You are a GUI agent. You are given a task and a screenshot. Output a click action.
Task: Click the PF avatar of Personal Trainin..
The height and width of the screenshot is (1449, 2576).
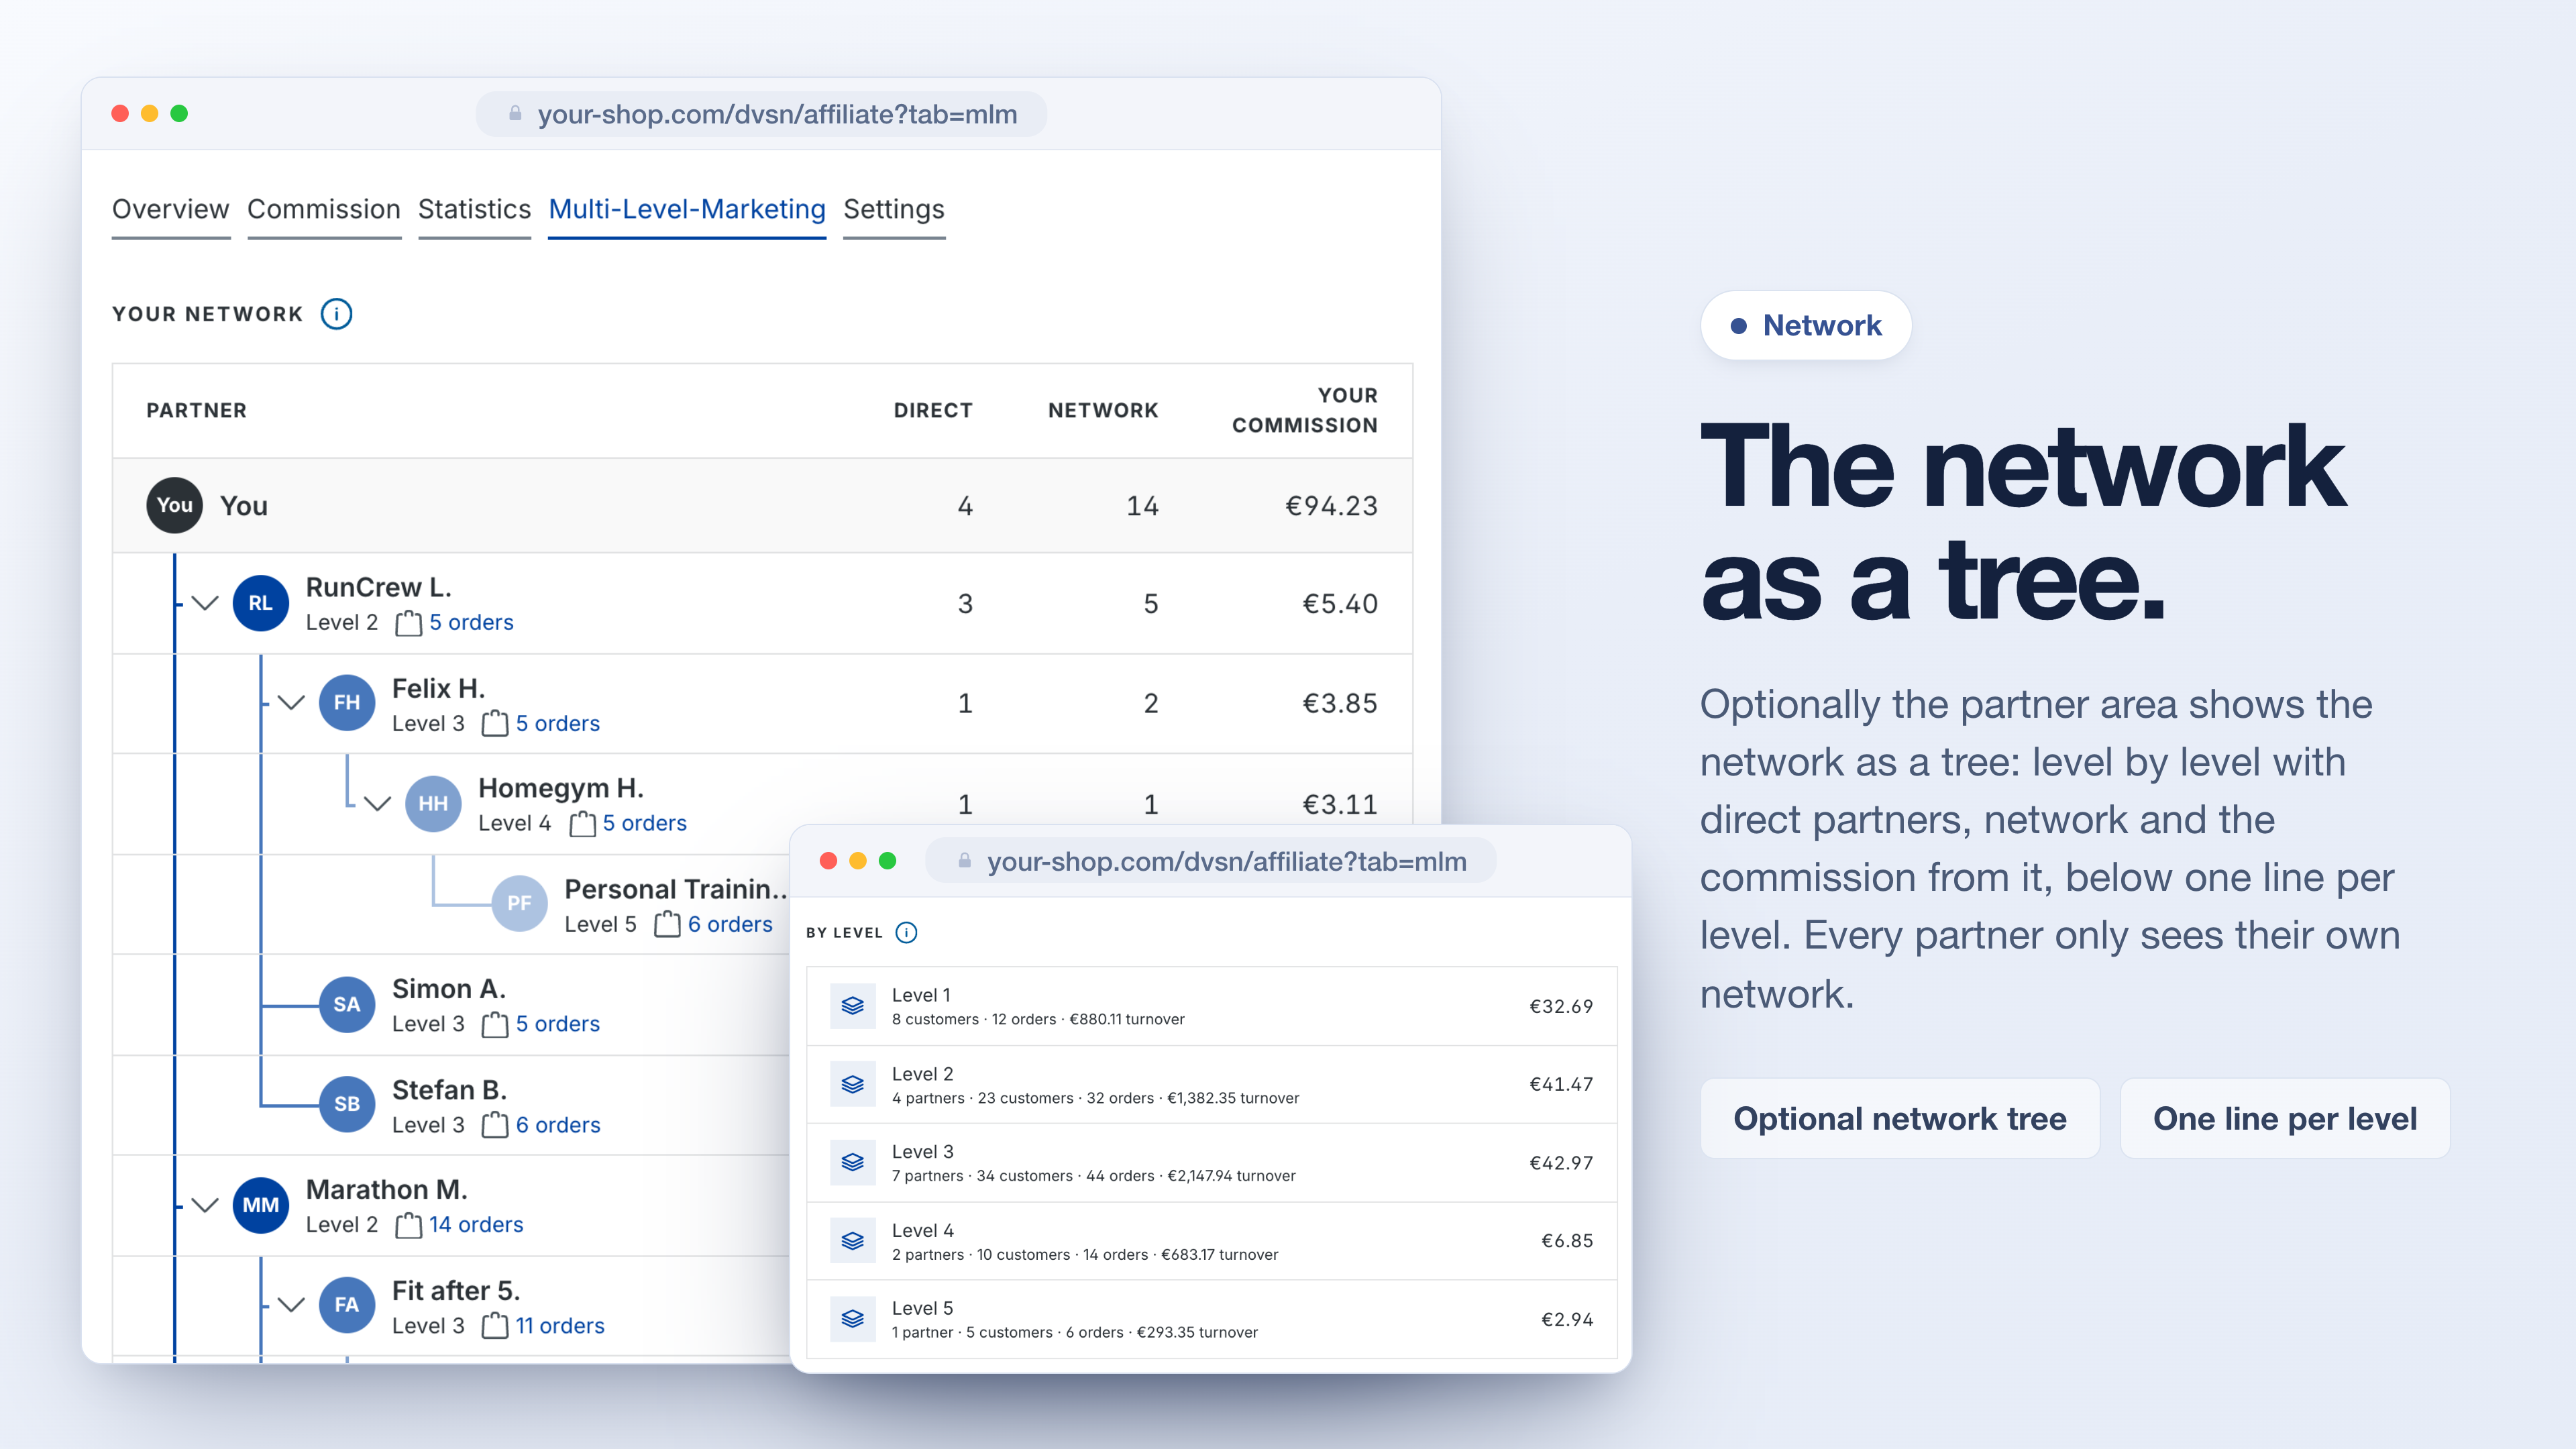[519, 903]
